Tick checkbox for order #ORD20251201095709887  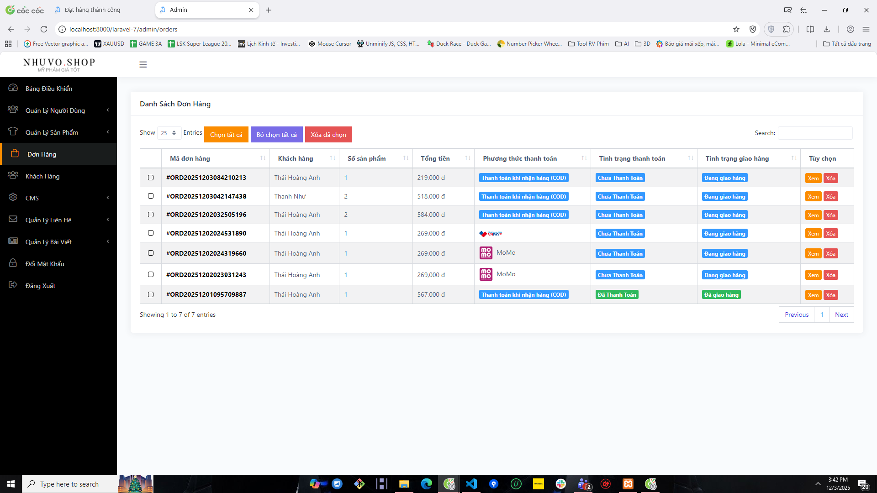pyautogui.click(x=151, y=294)
